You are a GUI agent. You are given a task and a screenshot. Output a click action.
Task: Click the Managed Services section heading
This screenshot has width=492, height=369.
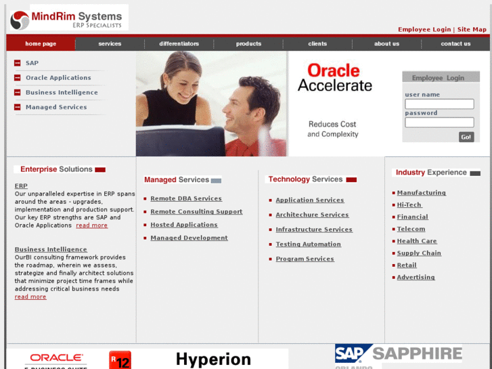(x=183, y=179)
